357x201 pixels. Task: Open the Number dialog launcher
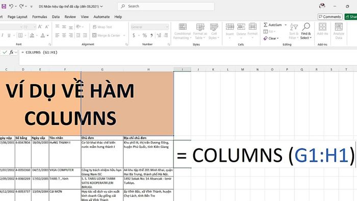[169, 44]
